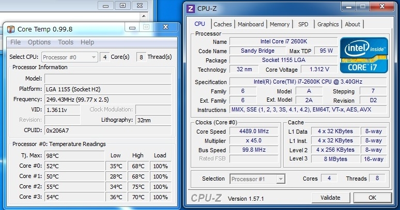The width and height of the screenshot is (400, 210).
Task: Minimize the CPU-Z window
Action: [x=349, y=7]
